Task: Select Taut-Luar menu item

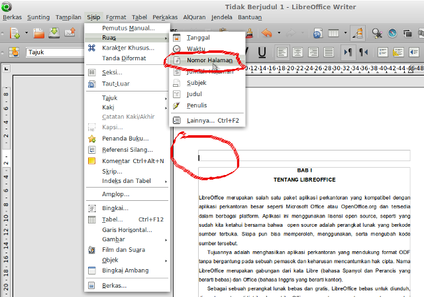Action: (x=127, y=84)
